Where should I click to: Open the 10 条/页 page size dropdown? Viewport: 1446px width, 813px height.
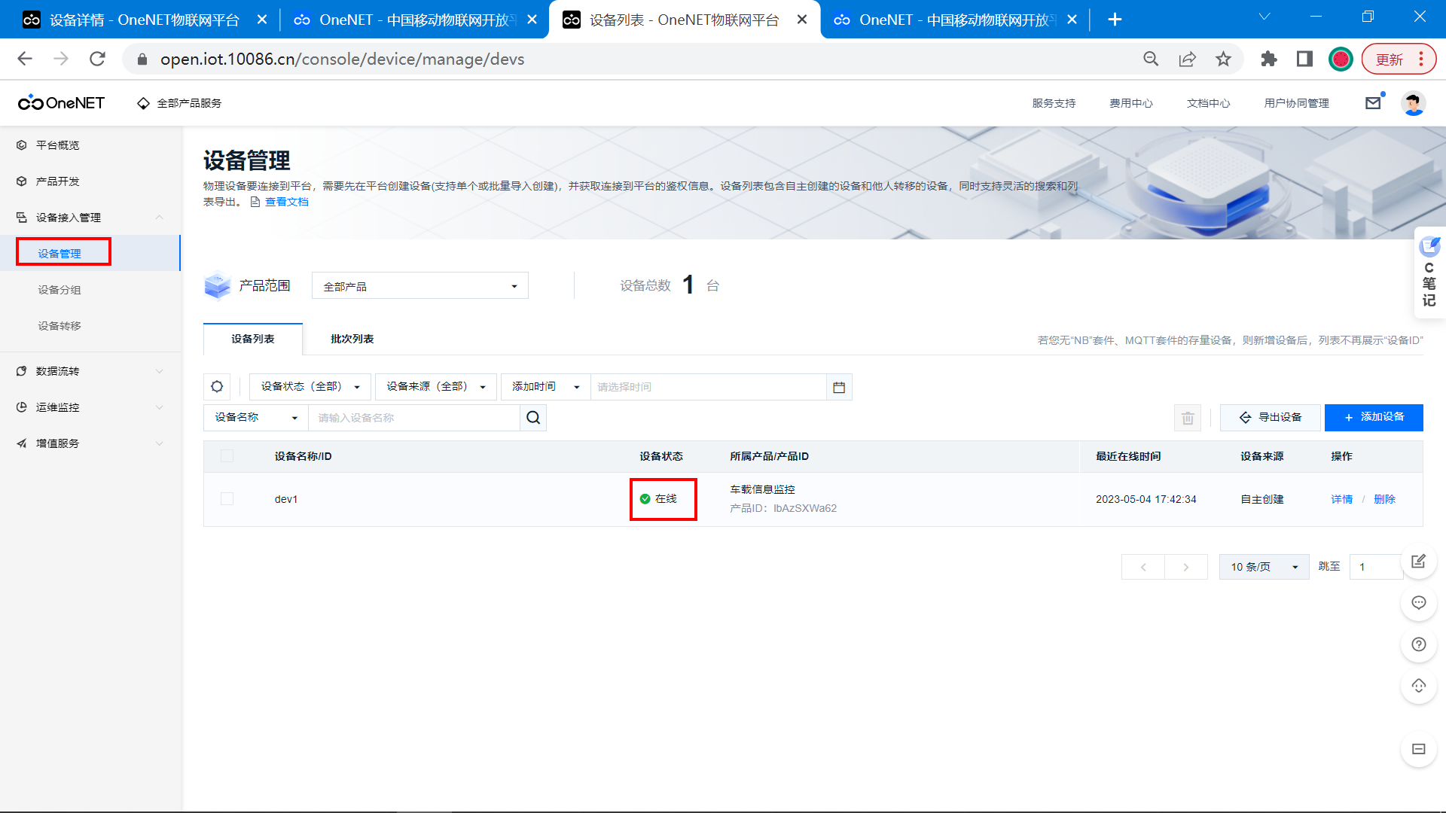(x=1264, y=567)
